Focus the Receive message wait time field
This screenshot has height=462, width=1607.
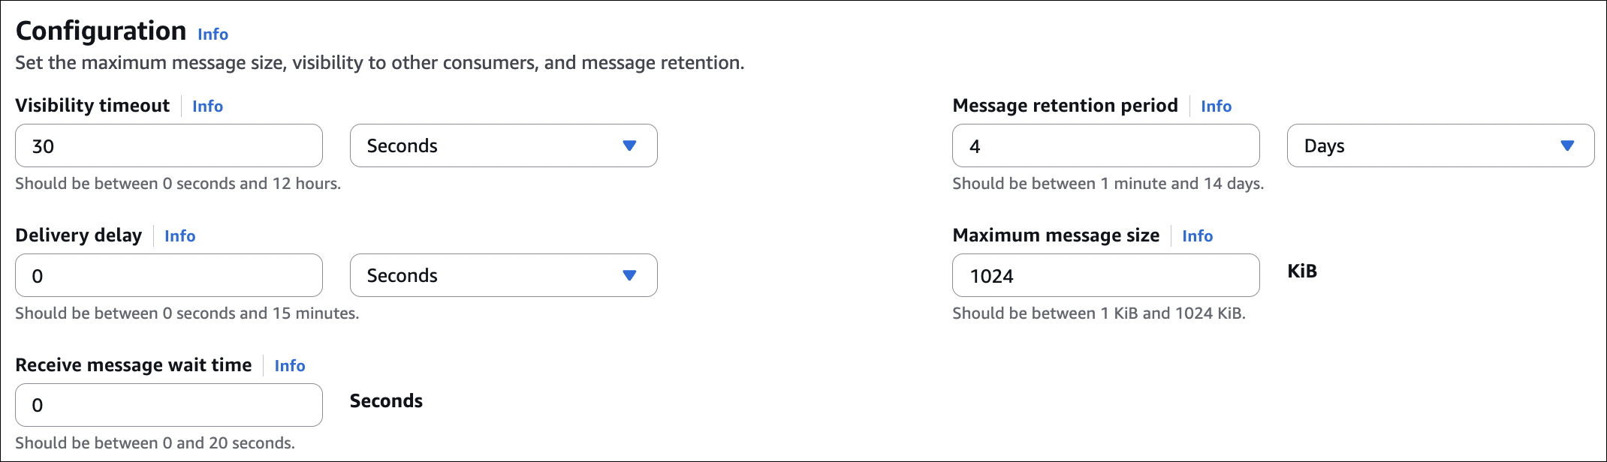point(169,405)
